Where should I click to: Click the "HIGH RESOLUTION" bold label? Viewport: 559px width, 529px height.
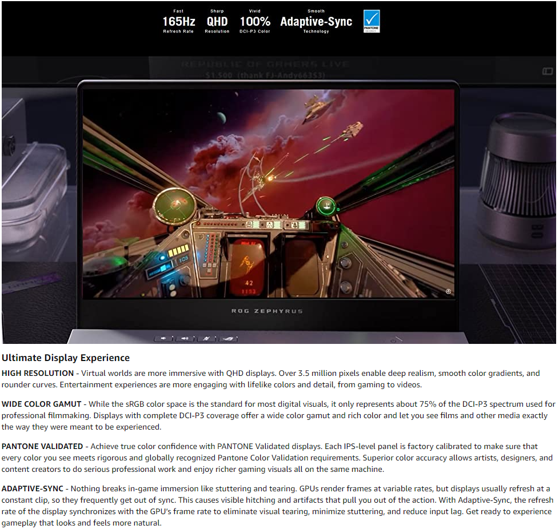[38, 373]
